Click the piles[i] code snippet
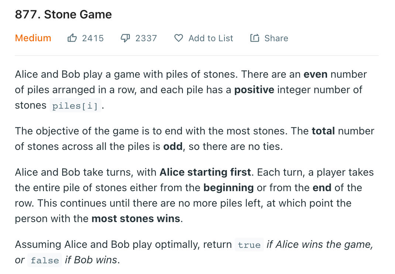Image resolution: width=395 pixels, height=274 pixels. tap(75, 106)
